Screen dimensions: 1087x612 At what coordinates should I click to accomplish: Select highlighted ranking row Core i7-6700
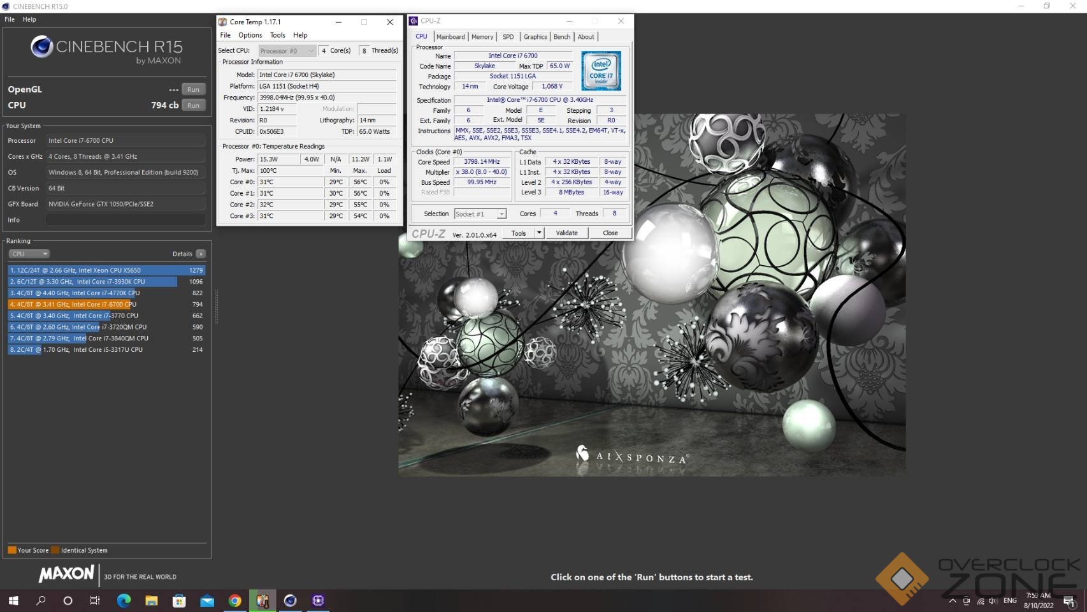106,305
